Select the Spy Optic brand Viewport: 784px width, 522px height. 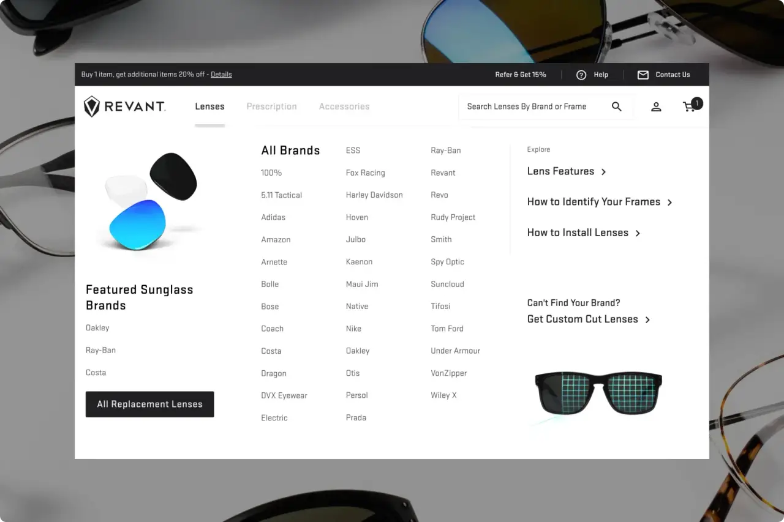tap(447, 262)
